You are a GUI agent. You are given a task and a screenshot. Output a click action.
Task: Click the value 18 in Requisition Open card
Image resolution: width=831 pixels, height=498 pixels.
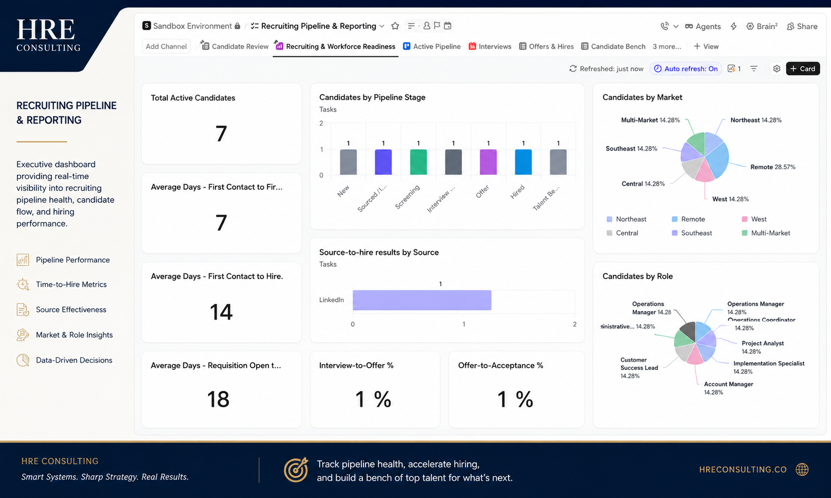pos(218,399)
